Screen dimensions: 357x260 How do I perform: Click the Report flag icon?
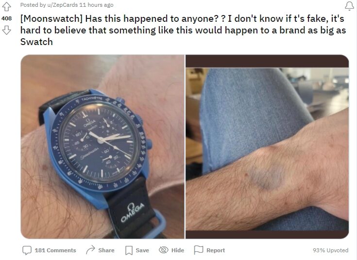pyautogui.click(x=199, y=250)
